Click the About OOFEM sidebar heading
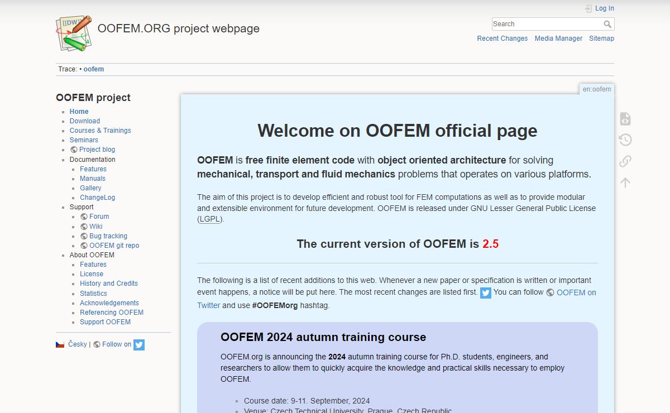The width and height of the screenshot is (670, 413). (92, 255)
